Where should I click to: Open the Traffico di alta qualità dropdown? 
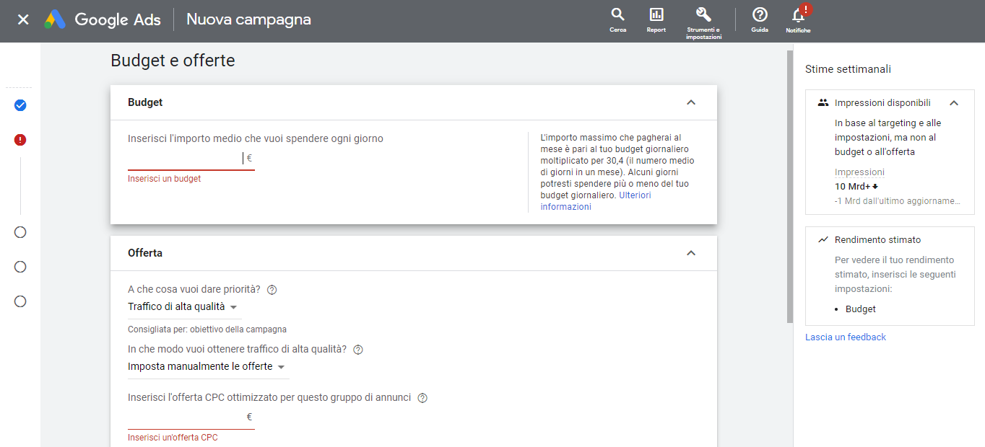click(183, 307)
